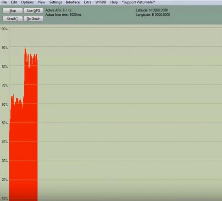Open the Extra menu
Image resolution: width=222 pixels, height=201 pixels.
click(x=87, y=2)
